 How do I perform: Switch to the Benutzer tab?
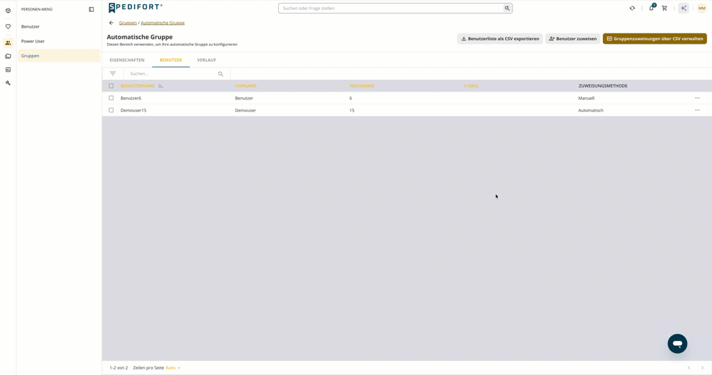click(171, 60)
